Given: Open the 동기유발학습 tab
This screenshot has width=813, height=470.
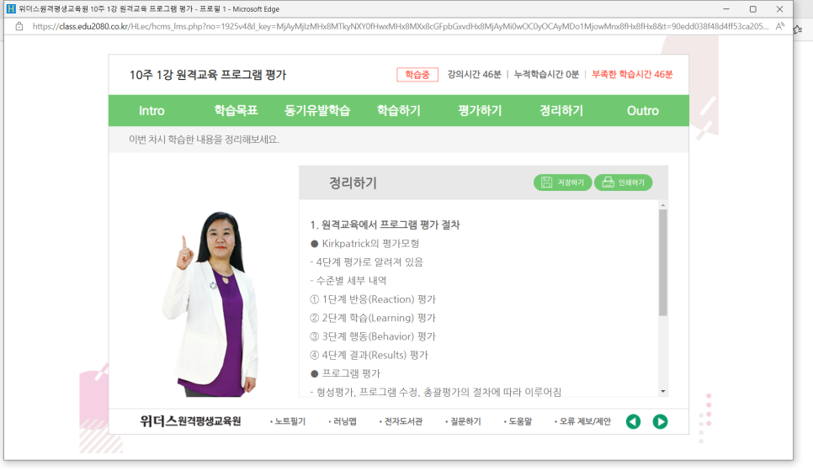Looking at the screenshot, I should [317, 110].
